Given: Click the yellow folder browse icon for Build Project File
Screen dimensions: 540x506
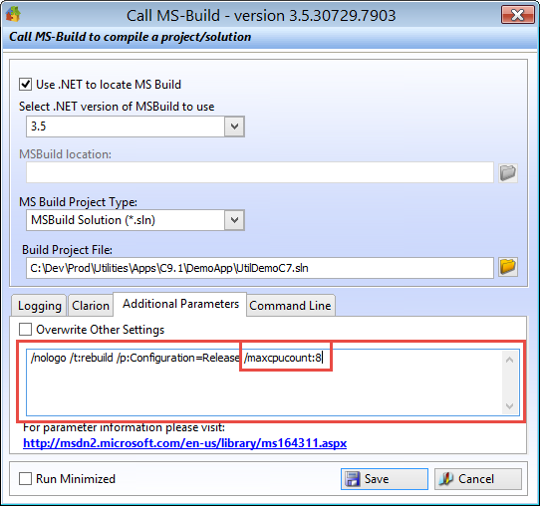Looking at the screenshot, I should tap(508, 267).
